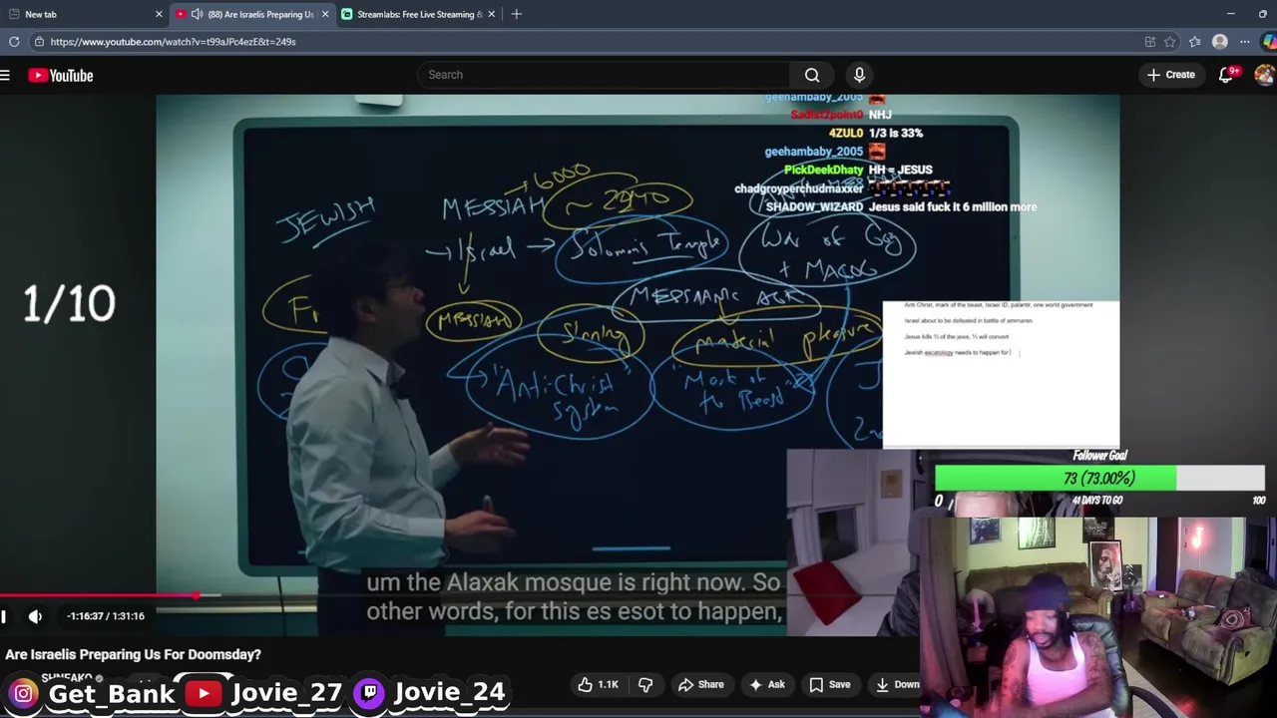
Task: Seek on the red video progress bar
Action: pyautogui.click(x=100, y=595)
